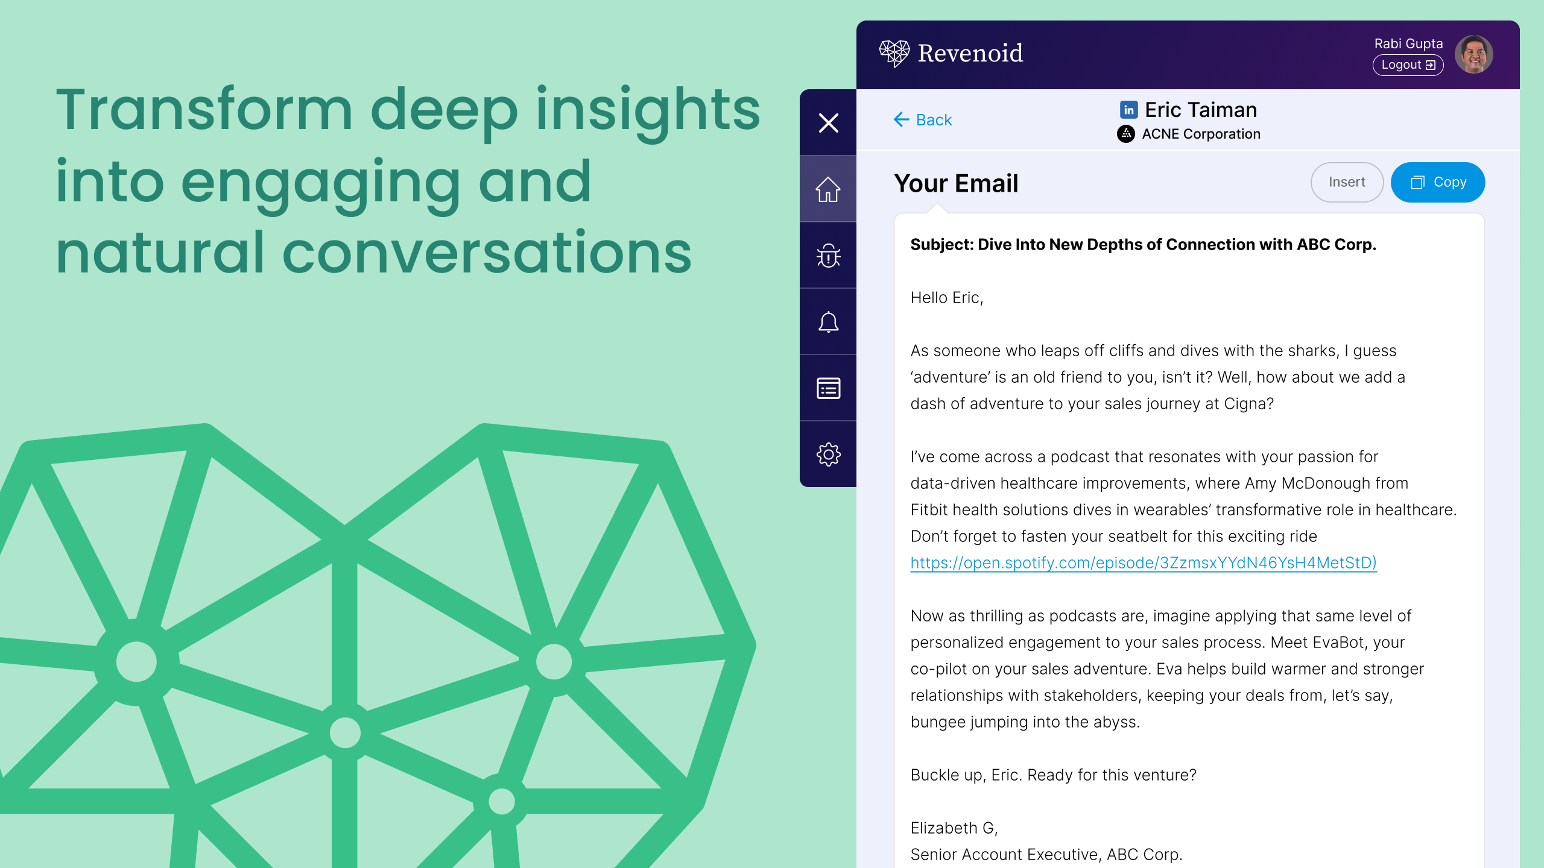
Task: Click the Eric Taiman contact name
Action: [x=1200, y=110]
